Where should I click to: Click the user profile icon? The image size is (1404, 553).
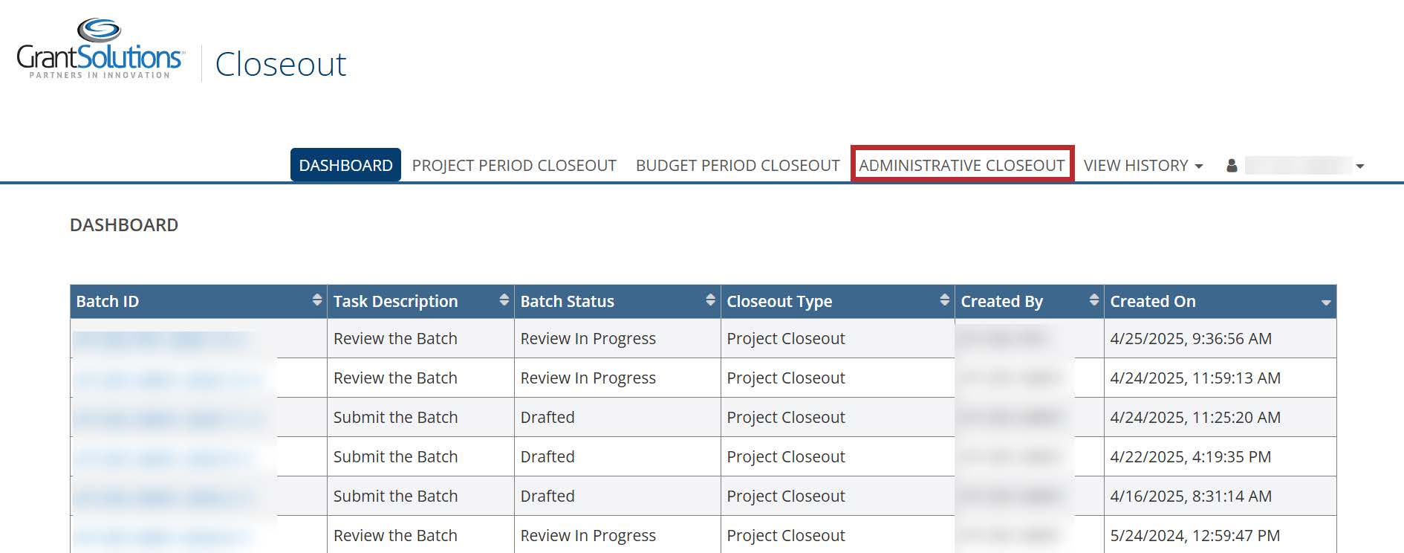(x=1232, y=166)
